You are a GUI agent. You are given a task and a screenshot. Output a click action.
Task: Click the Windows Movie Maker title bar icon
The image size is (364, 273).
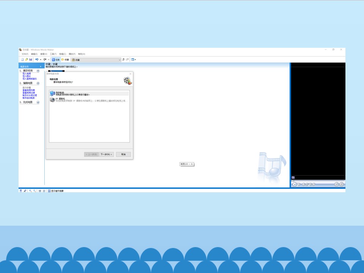coord(20,50)
